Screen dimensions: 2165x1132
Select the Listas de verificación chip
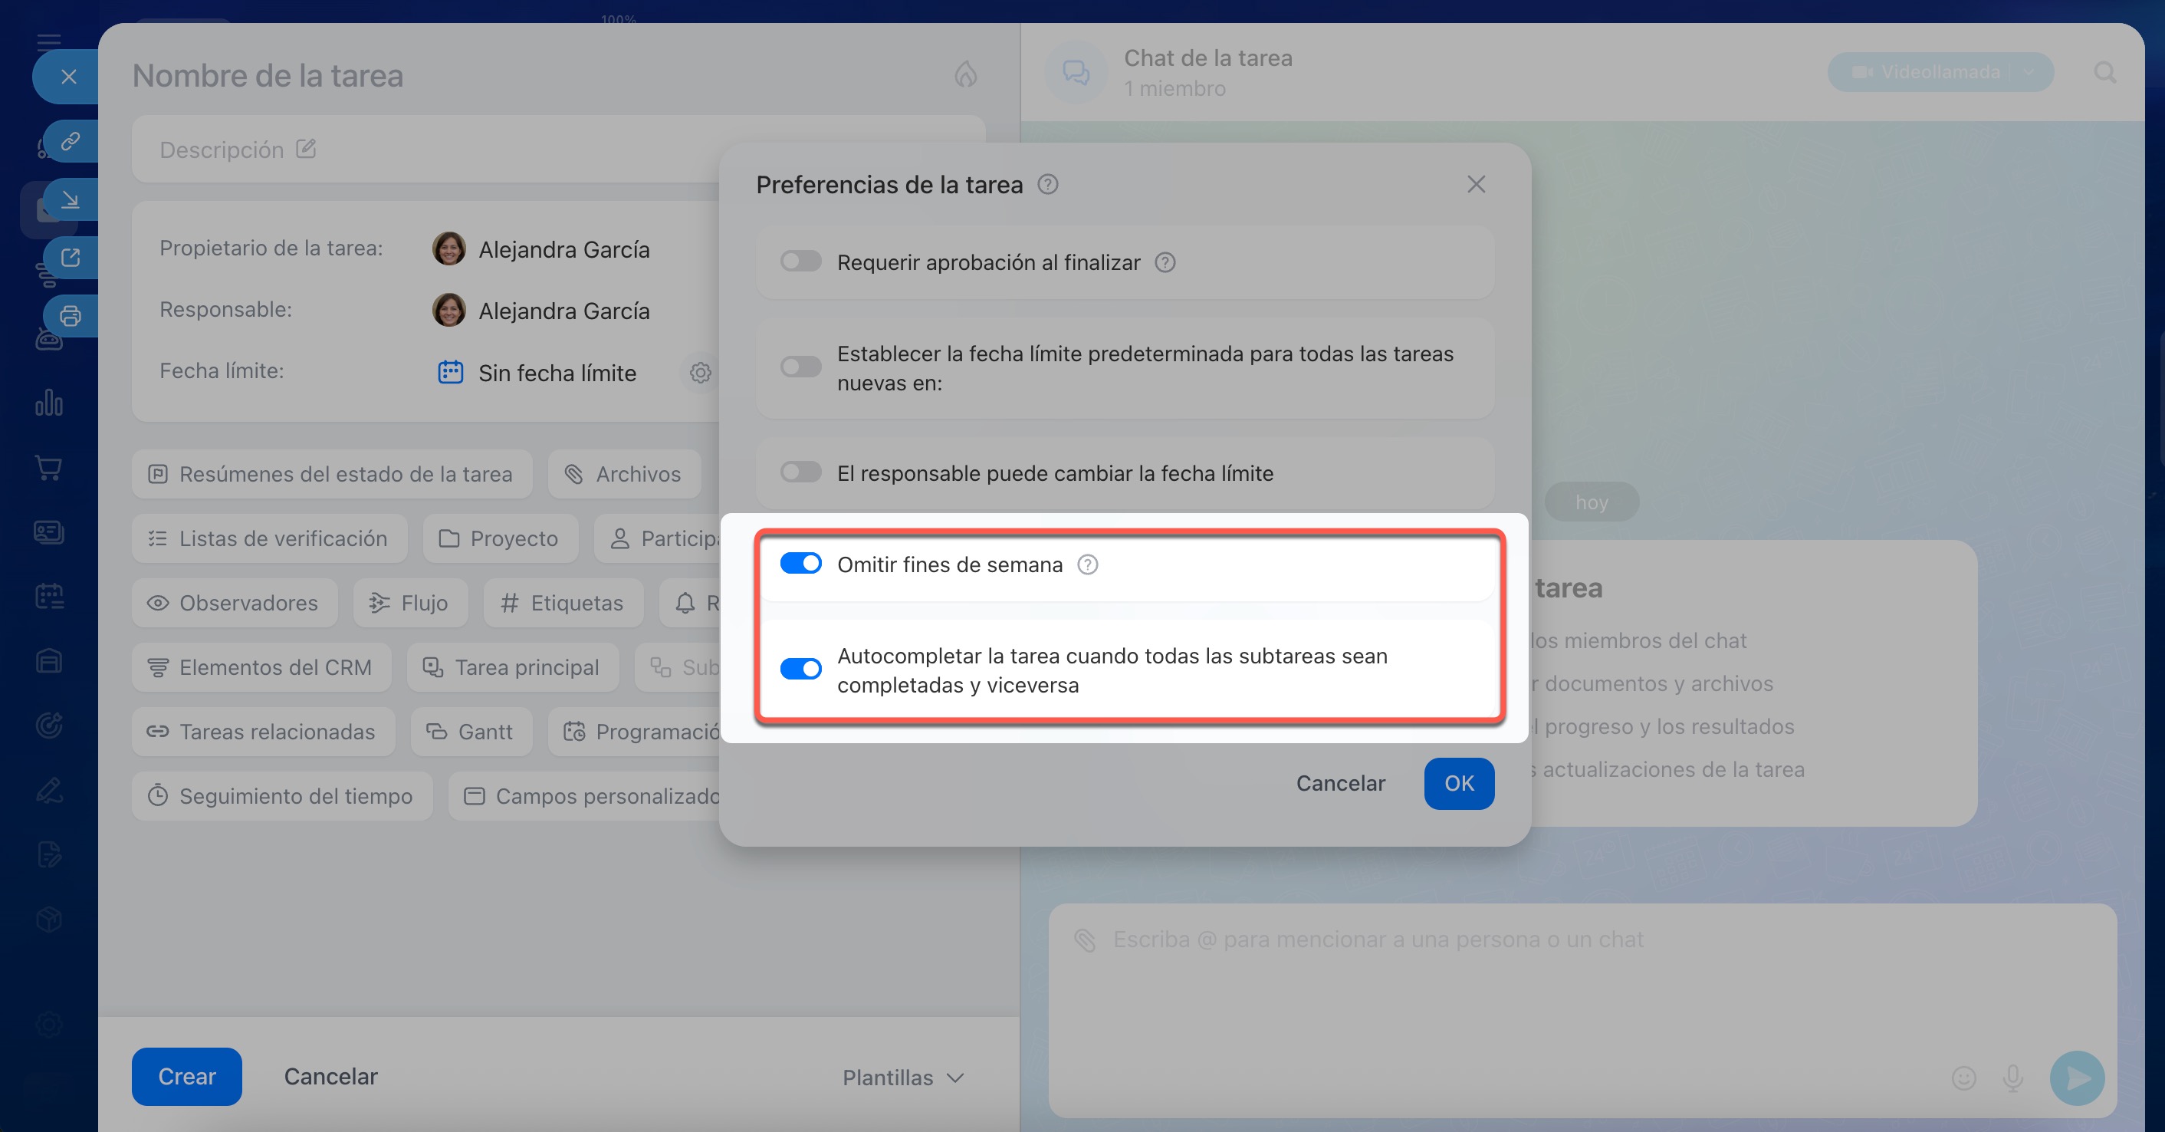[269, 538]
